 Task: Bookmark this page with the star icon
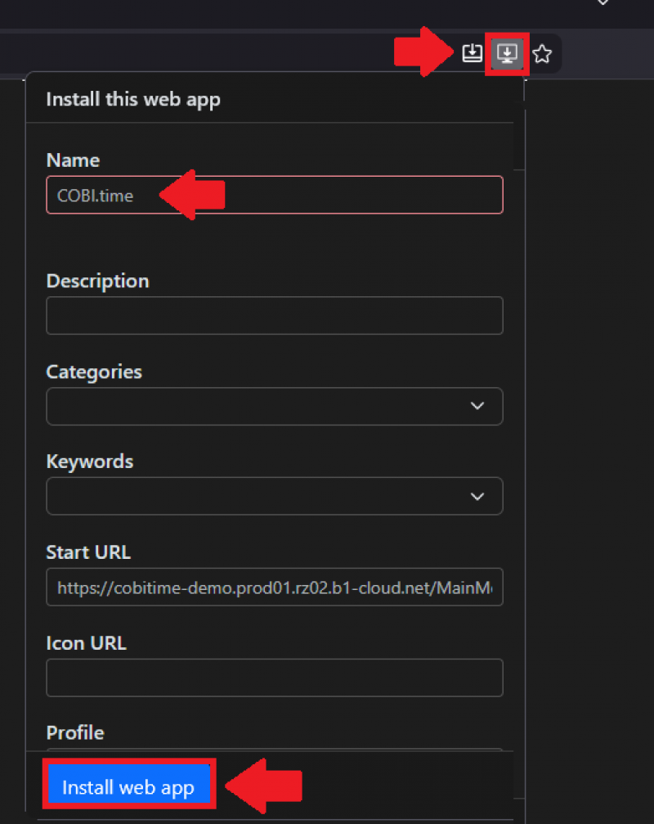tap(542, 54)
